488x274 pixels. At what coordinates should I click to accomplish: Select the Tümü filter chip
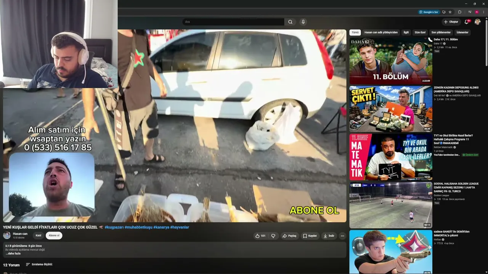tap(355, 33)
